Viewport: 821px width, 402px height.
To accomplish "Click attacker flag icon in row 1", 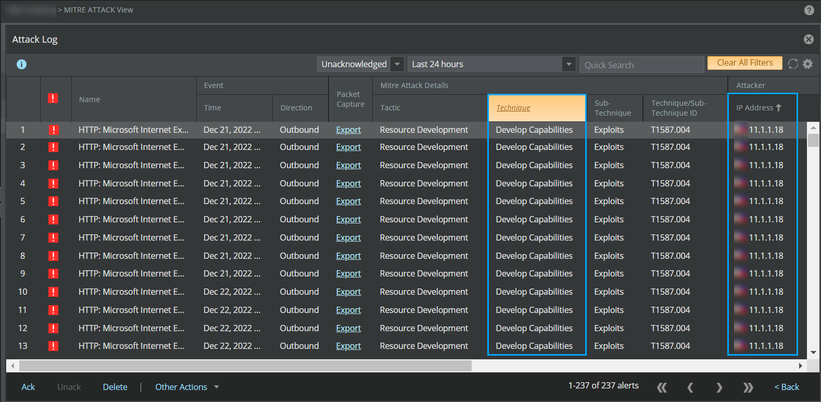I will click(740, 130).
